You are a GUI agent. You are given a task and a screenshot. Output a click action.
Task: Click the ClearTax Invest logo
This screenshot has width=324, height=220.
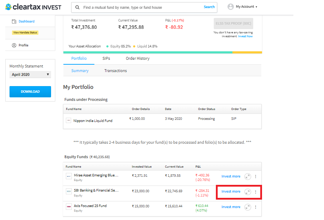(33, 7)
